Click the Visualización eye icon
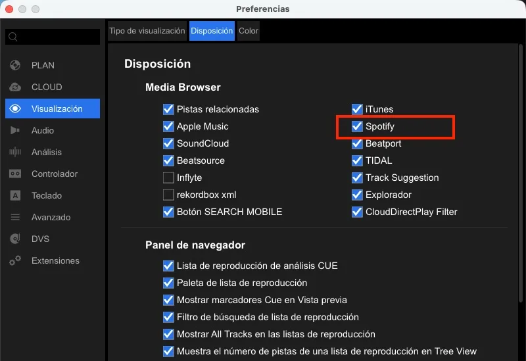The image size is (526, 361). pos(15,108)
